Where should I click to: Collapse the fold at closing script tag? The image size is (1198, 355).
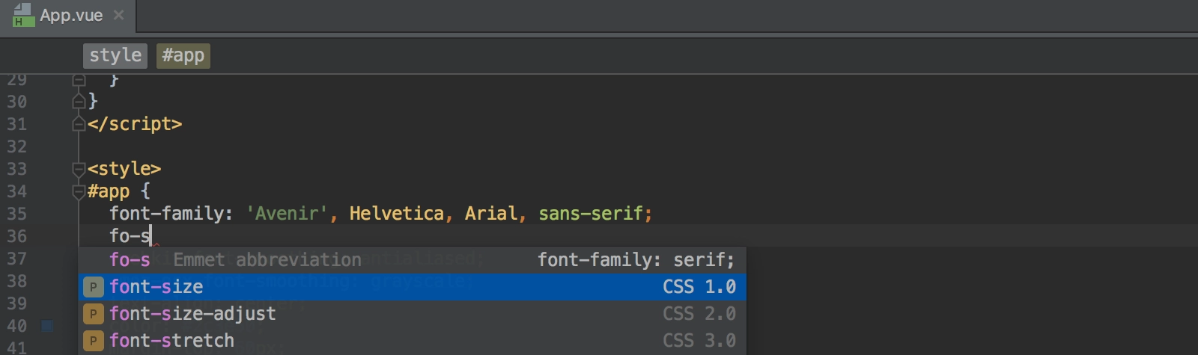pyautogui.click(x=79, y=124)
